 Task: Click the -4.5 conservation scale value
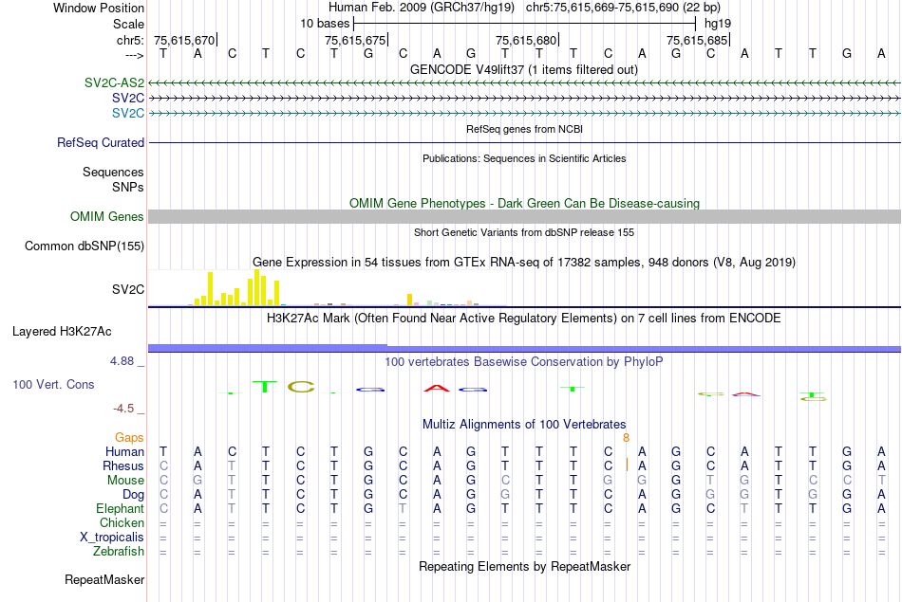click(123, 409)
